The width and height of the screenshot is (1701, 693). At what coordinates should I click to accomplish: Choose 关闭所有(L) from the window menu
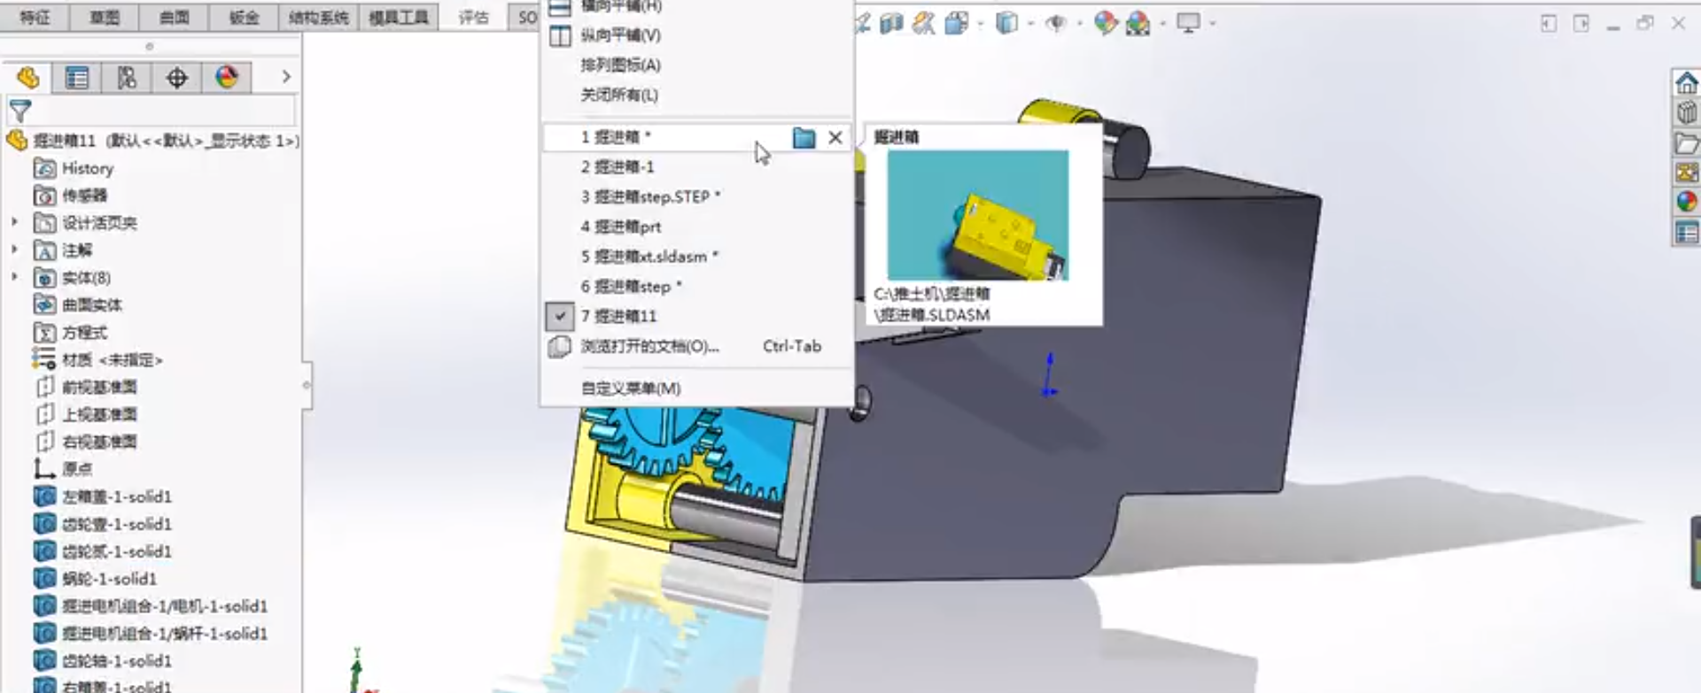[x=618, y=95]
